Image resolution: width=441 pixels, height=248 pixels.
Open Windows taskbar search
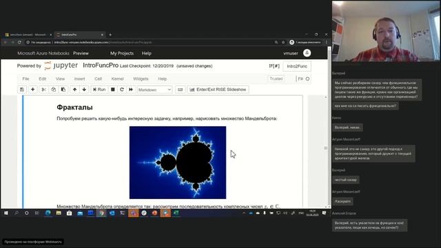pyautogui.click(x=17, y=213)
